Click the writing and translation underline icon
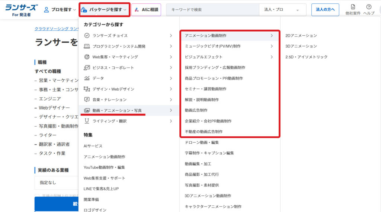 pos(87,121)
